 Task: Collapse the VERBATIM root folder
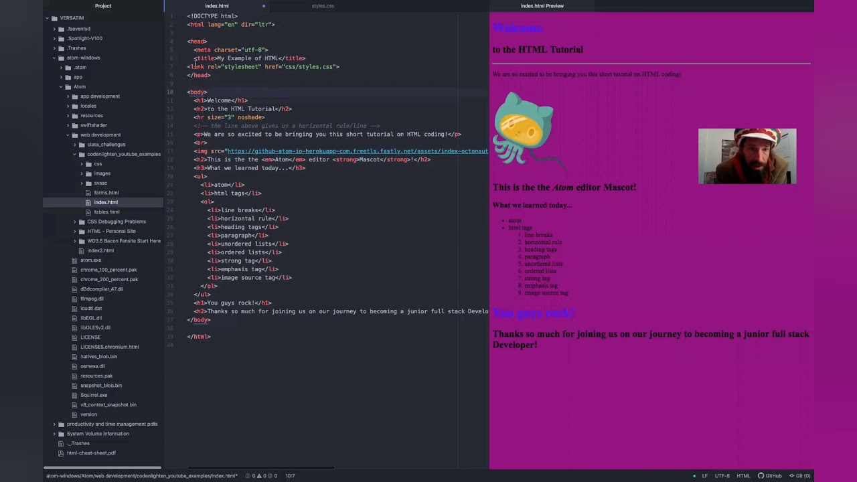coord(47,18)
